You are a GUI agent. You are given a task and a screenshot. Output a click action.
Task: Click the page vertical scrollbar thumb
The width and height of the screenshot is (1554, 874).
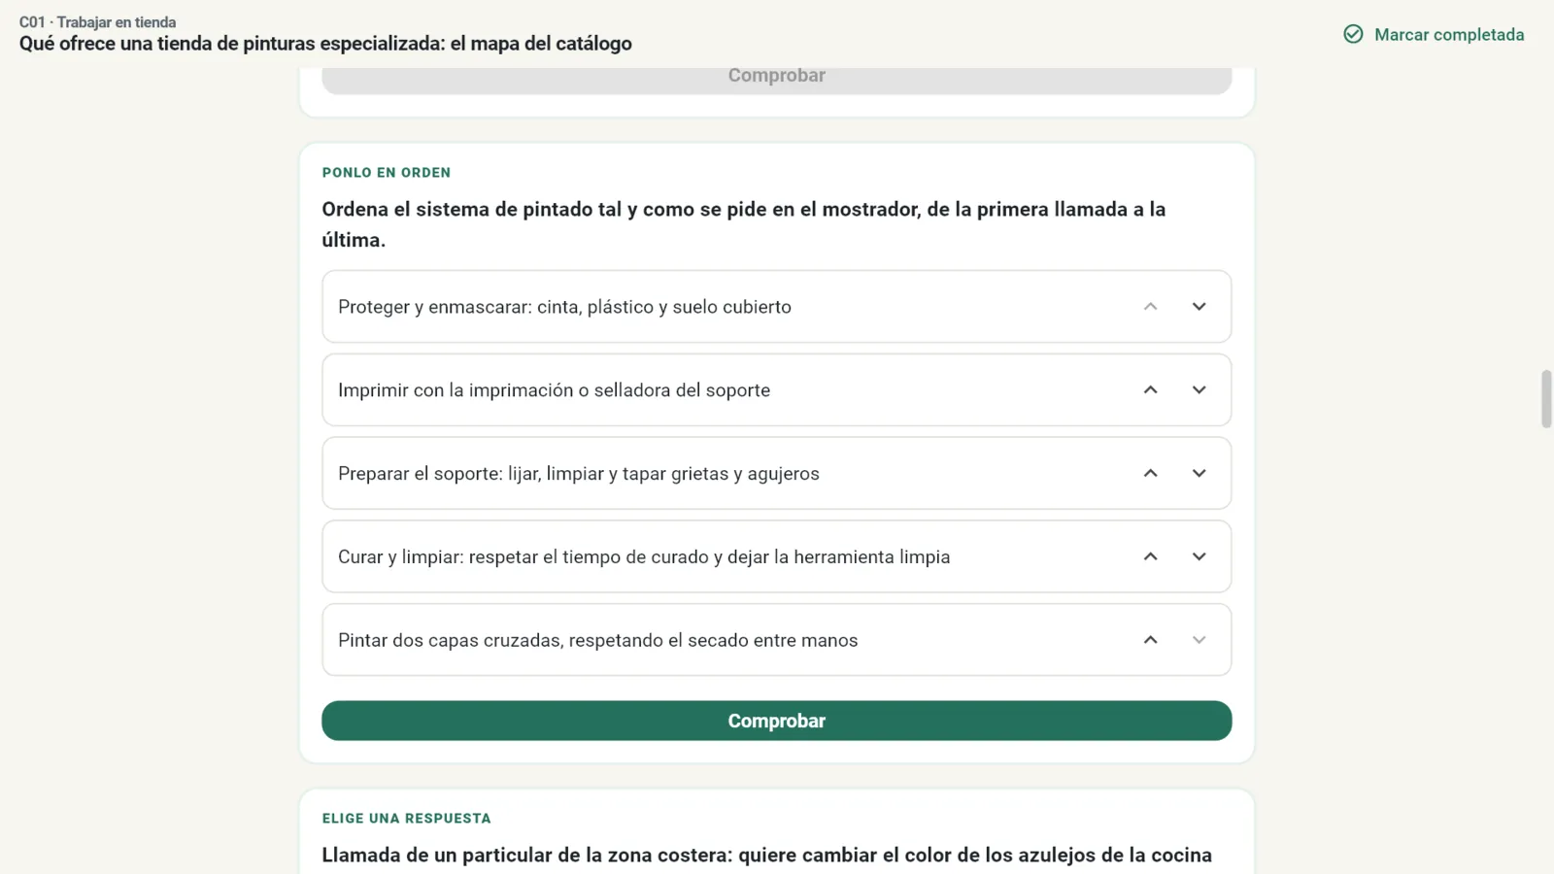[x=1546, y=398]
